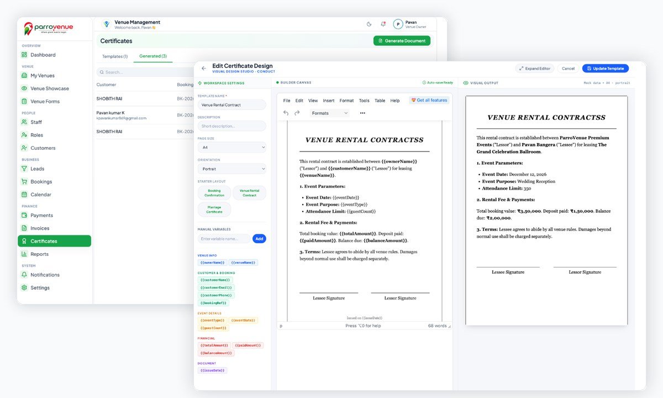
Task: Insert the {{bookingRef}} variable chip
Action: tap(214, 303)
